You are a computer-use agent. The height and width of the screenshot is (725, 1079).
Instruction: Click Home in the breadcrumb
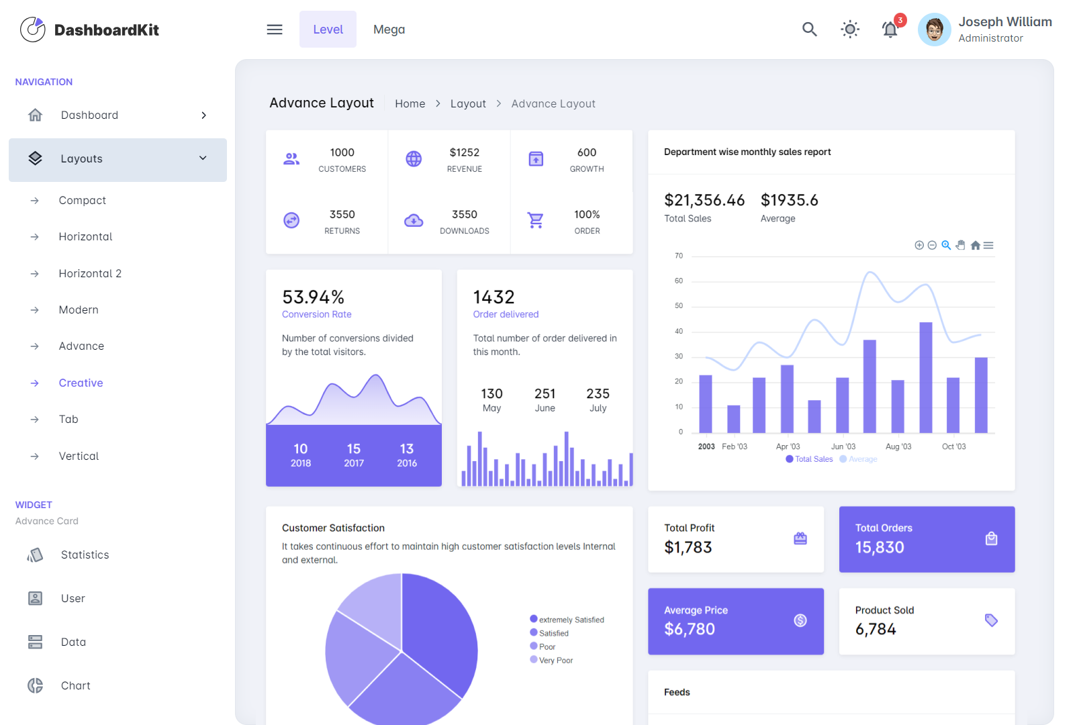(x=410, y=104)
